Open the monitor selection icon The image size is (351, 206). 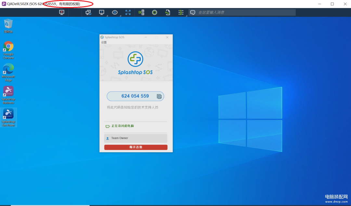tap(102, 13)
